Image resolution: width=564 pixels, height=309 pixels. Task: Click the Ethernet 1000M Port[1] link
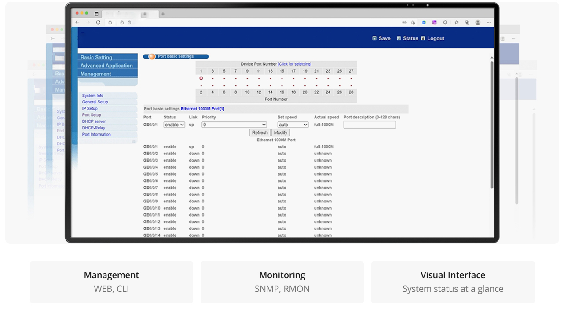pyautogui.click(x=202, y=109)
